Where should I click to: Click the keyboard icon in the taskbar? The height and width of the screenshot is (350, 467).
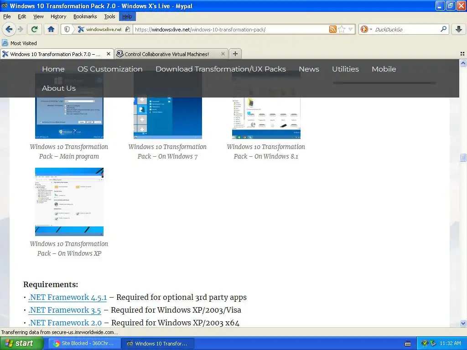tap(408, 344)
